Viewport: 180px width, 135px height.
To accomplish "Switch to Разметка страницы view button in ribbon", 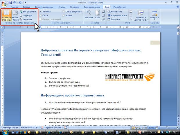I will point(7,15).
